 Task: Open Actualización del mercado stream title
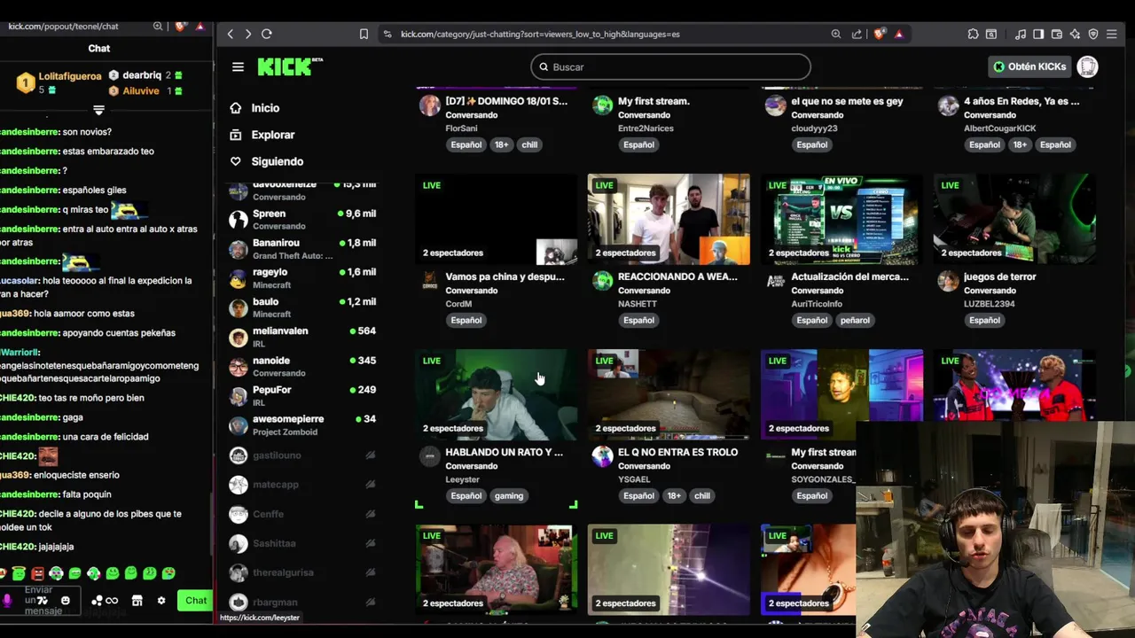[849, 276]
